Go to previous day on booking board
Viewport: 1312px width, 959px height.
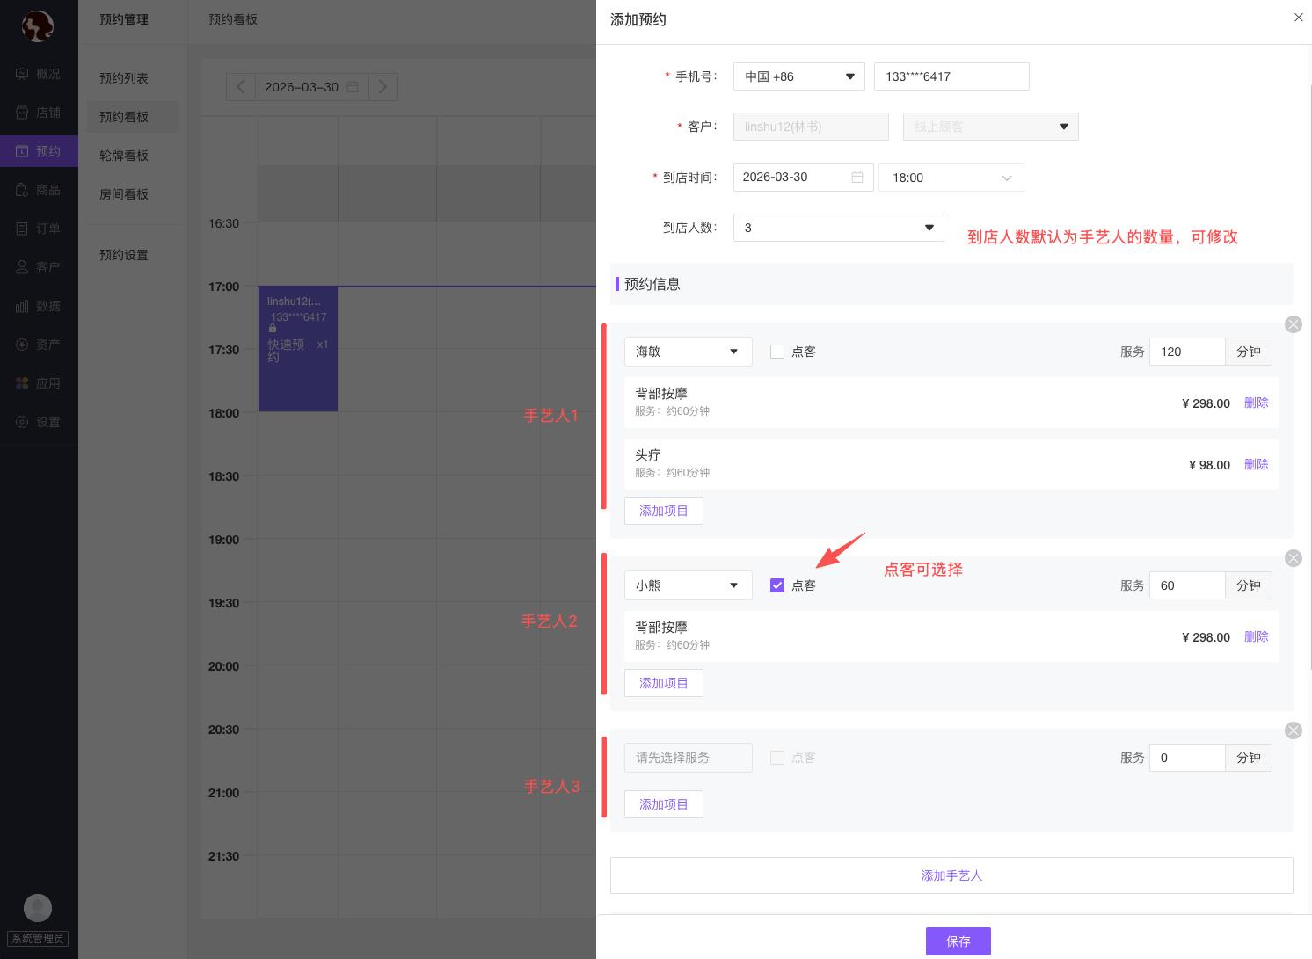(240, 87)
